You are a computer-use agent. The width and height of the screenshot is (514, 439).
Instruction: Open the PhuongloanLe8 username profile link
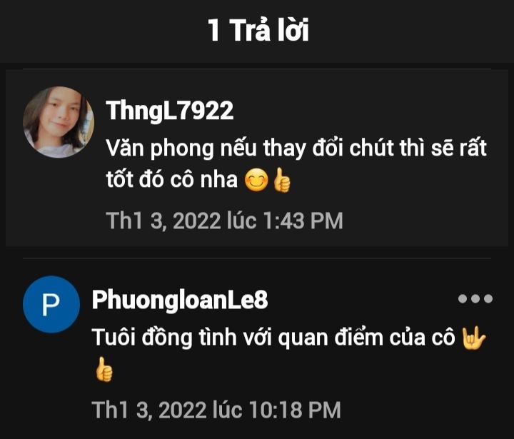tap(180, 300)
